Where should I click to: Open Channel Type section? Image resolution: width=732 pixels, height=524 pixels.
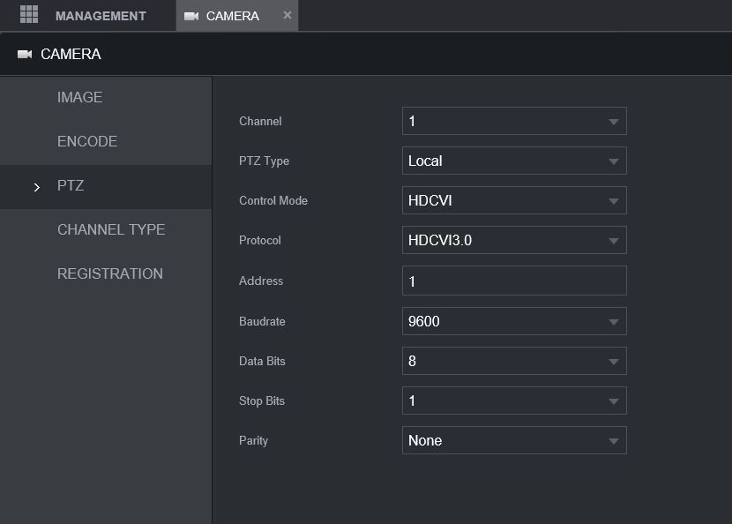coord(111,230)
